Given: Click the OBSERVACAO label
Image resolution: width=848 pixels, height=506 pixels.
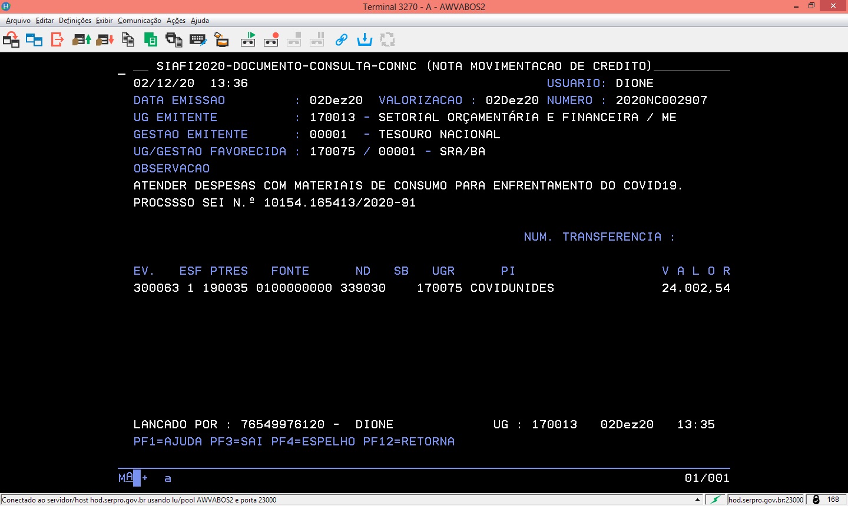Looking at the screenshot, I should [172, 168].
